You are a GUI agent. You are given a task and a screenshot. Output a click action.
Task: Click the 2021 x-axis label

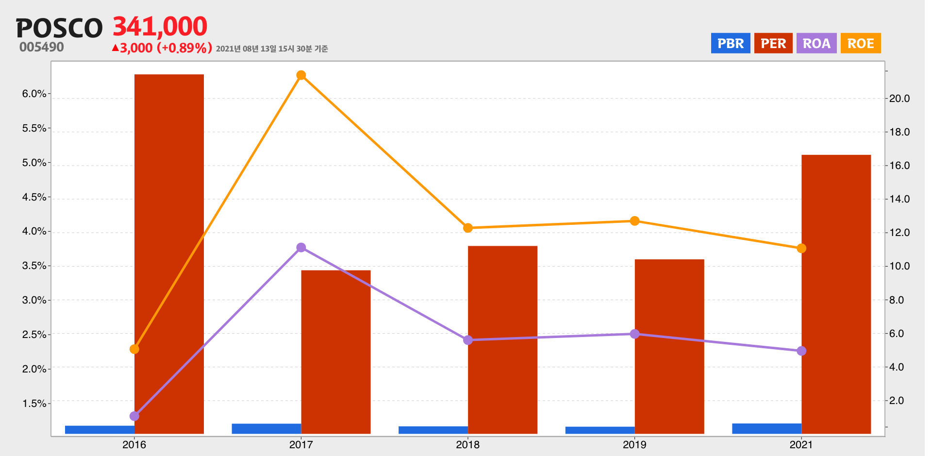(801, 444)
